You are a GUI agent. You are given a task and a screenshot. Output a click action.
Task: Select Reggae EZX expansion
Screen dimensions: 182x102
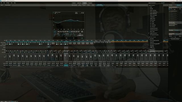152,47
